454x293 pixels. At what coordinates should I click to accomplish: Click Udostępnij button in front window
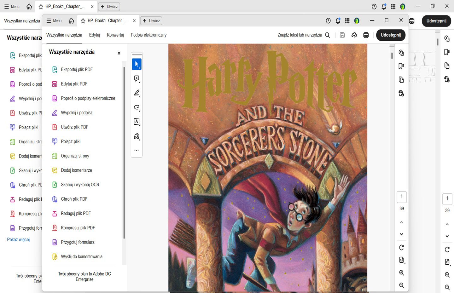[x=391, y=35]
